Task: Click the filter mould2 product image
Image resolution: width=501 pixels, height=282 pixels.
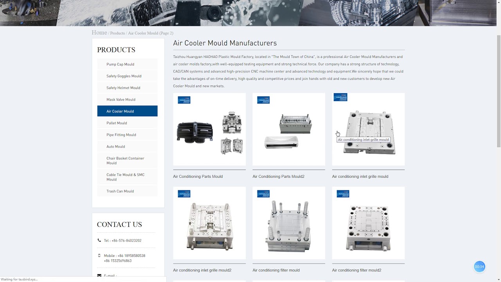Action: click(368, 223)
